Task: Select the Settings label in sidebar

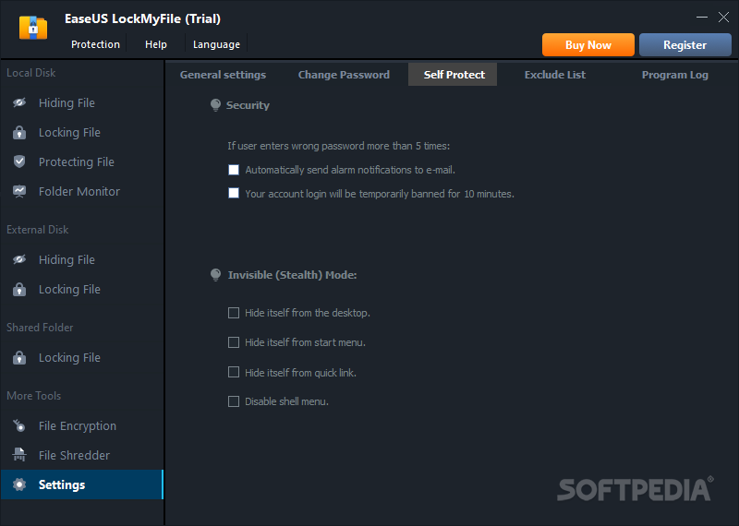Action: click(x=62, y=484)
